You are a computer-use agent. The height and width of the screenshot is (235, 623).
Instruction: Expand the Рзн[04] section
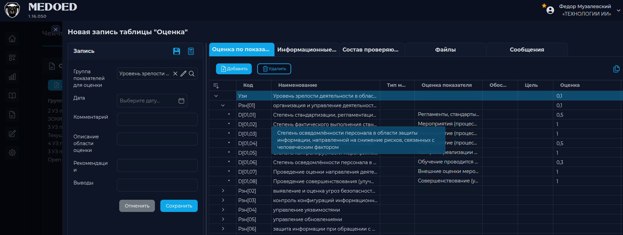point(223,210)
